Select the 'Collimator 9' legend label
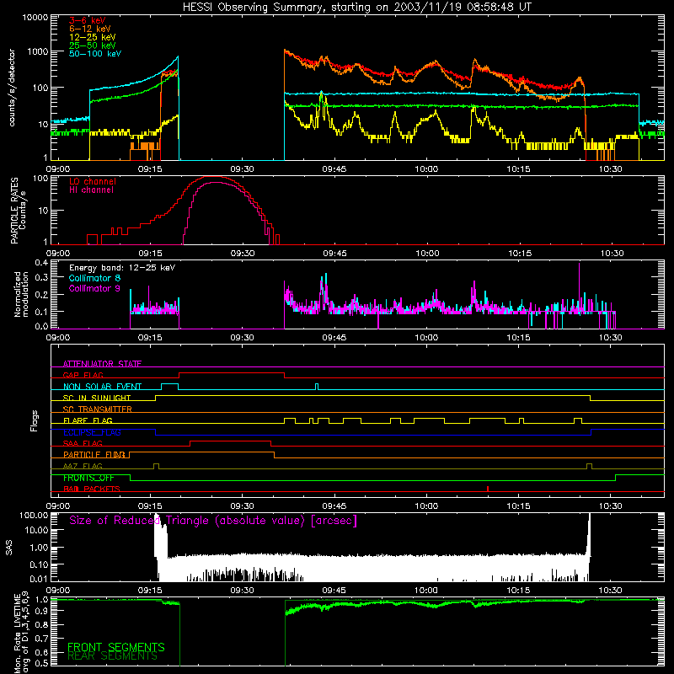 [x=94, y=288]
